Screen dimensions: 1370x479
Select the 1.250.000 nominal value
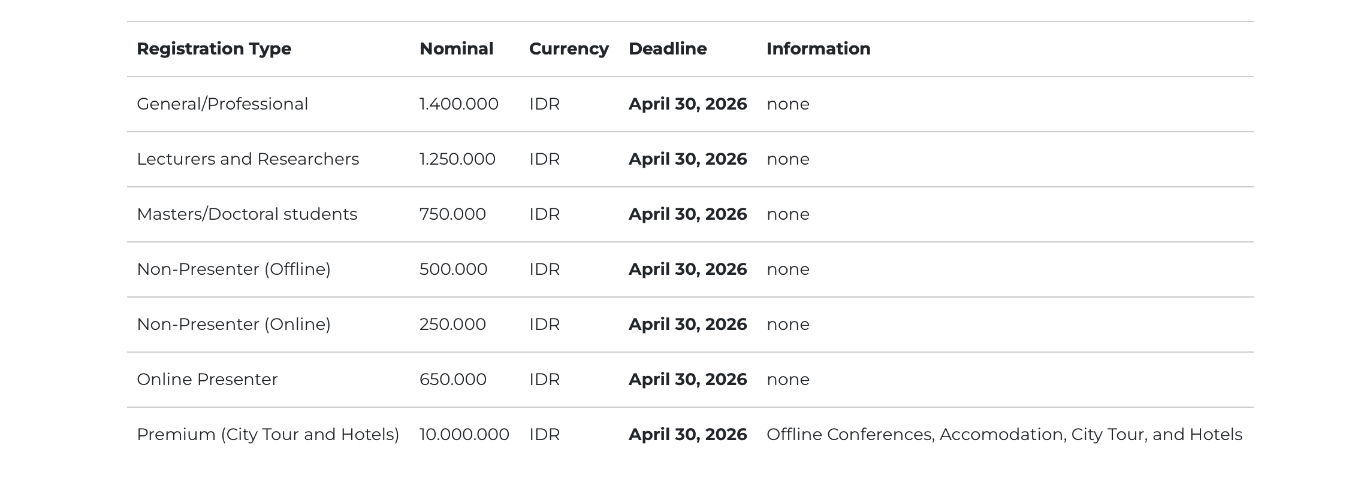(457, 159)
